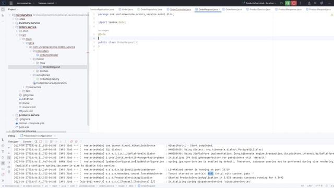Screen dimensions: 334x188
Task: Open the user account icon
Action: tap(309, 3)
